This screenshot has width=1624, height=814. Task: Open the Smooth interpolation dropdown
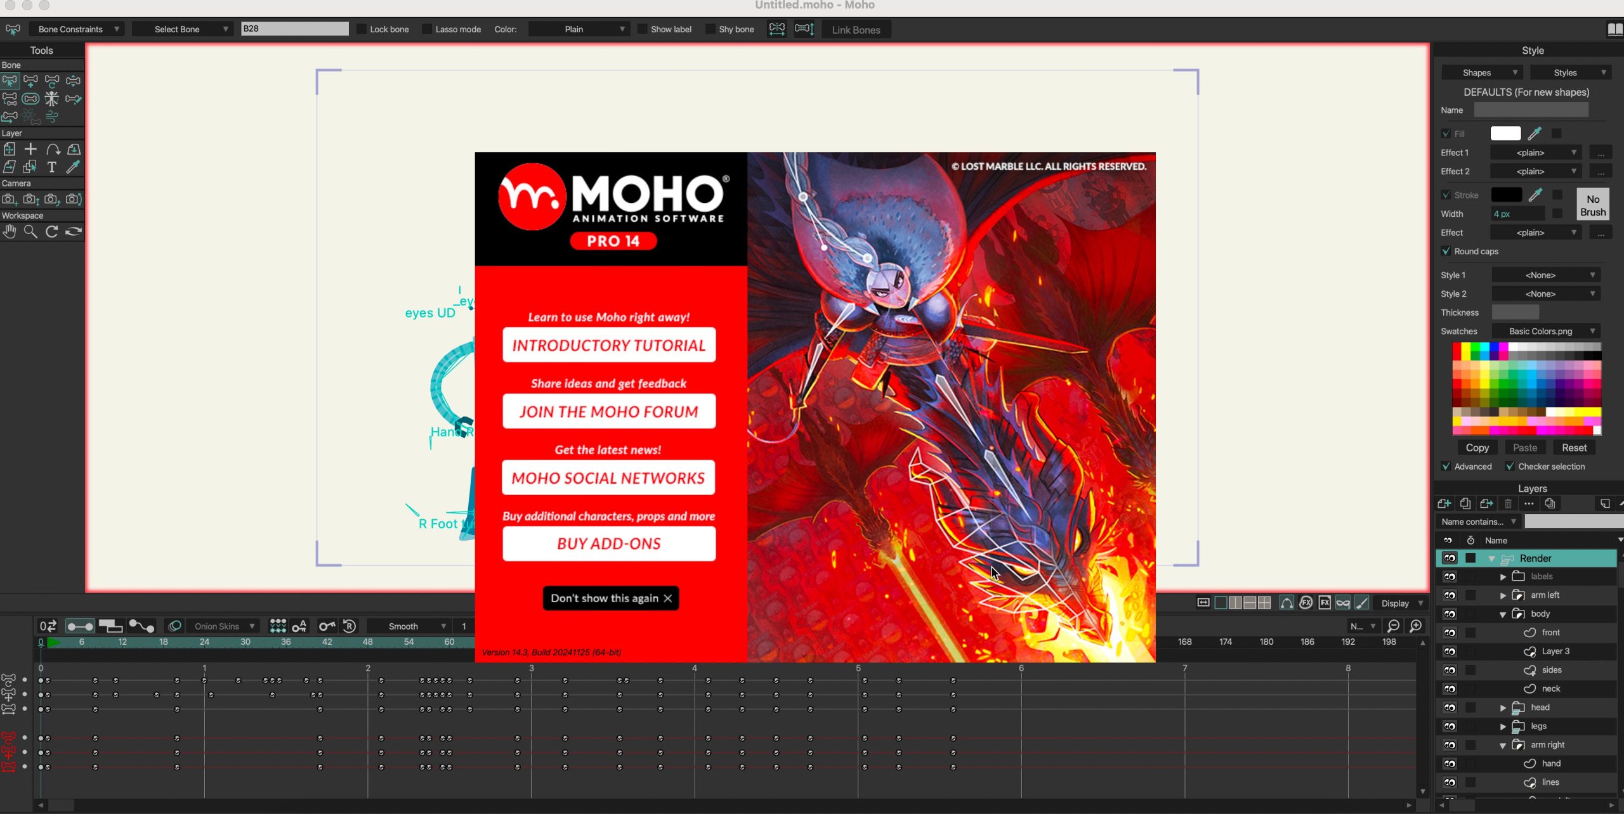[x=409, y=626]
